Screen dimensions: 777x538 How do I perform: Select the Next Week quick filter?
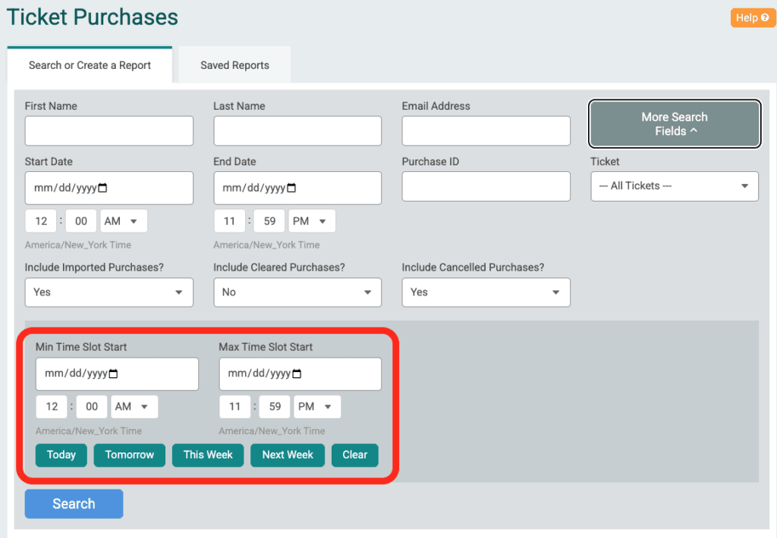288,455
